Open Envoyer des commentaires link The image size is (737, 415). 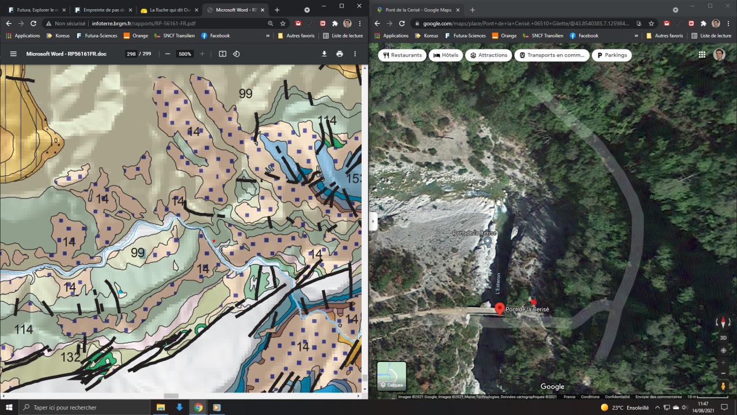tap(658, 397)
